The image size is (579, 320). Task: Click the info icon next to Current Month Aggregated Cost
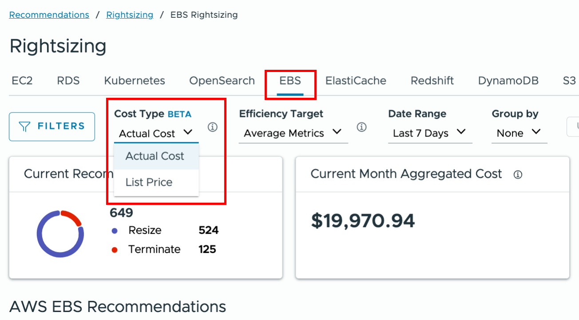[518, 174]
